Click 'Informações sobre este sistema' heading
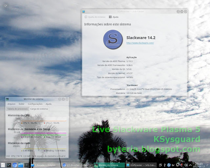 click(x=108, y=24)
